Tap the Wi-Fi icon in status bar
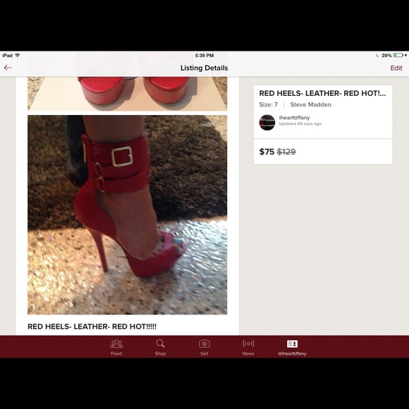The image size is (409, 409). [18, 55]
